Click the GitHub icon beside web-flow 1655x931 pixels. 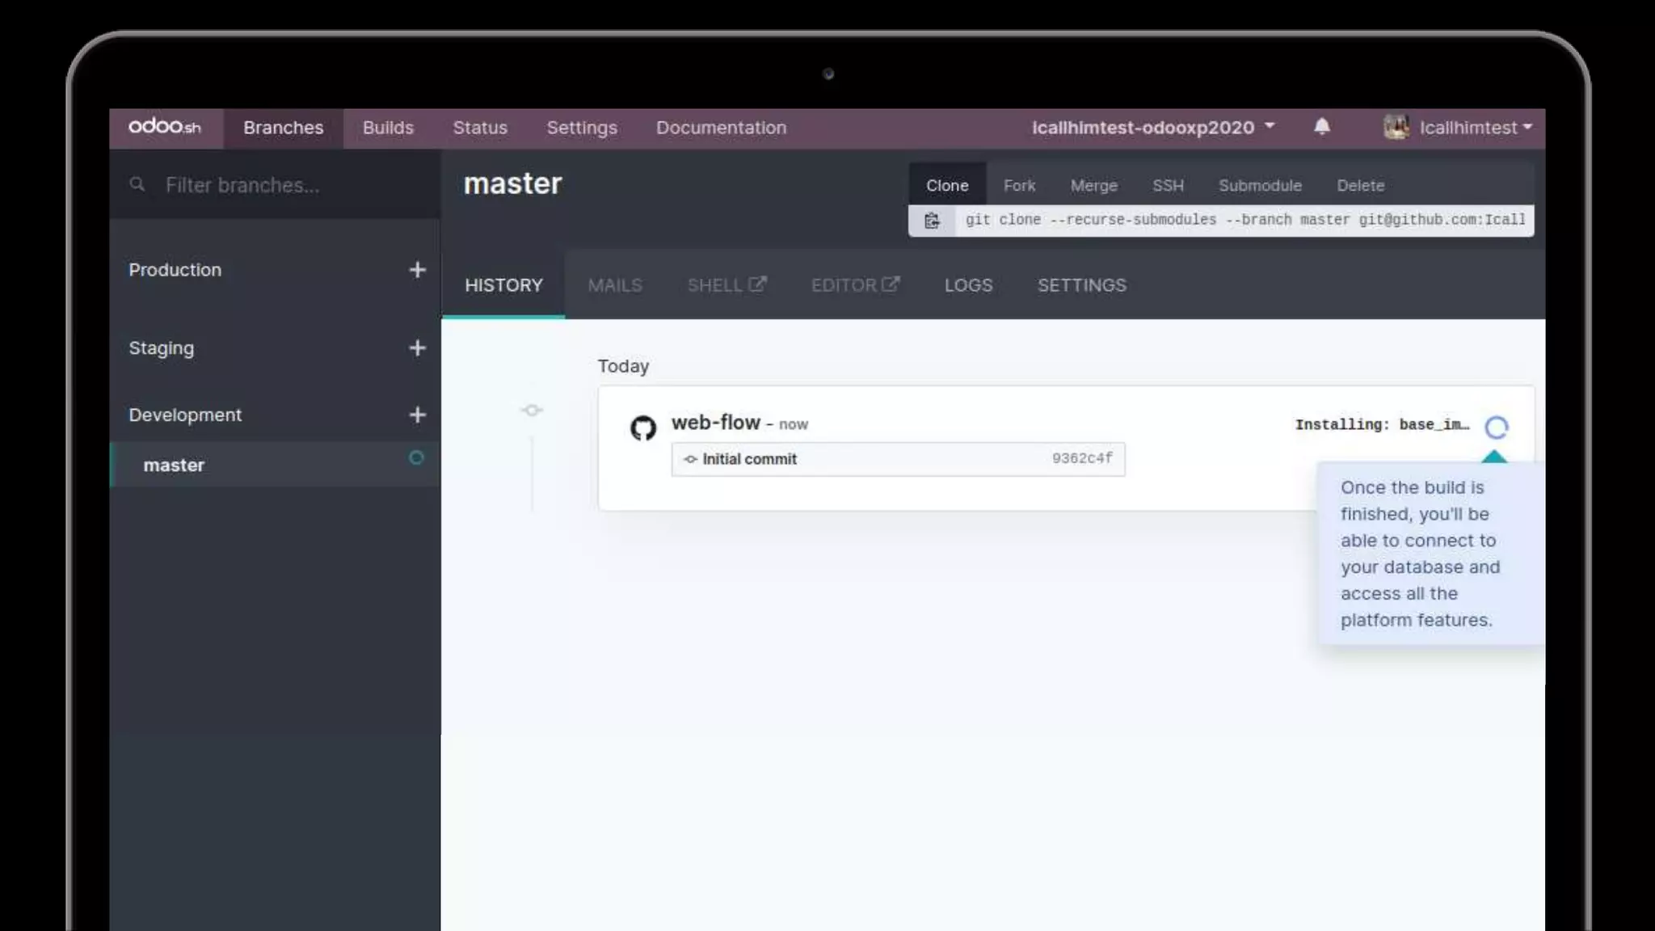[x=643, y=428]
